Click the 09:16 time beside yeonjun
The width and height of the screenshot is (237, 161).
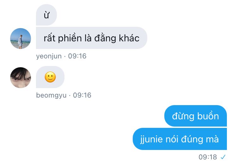(x=77, y=56)
